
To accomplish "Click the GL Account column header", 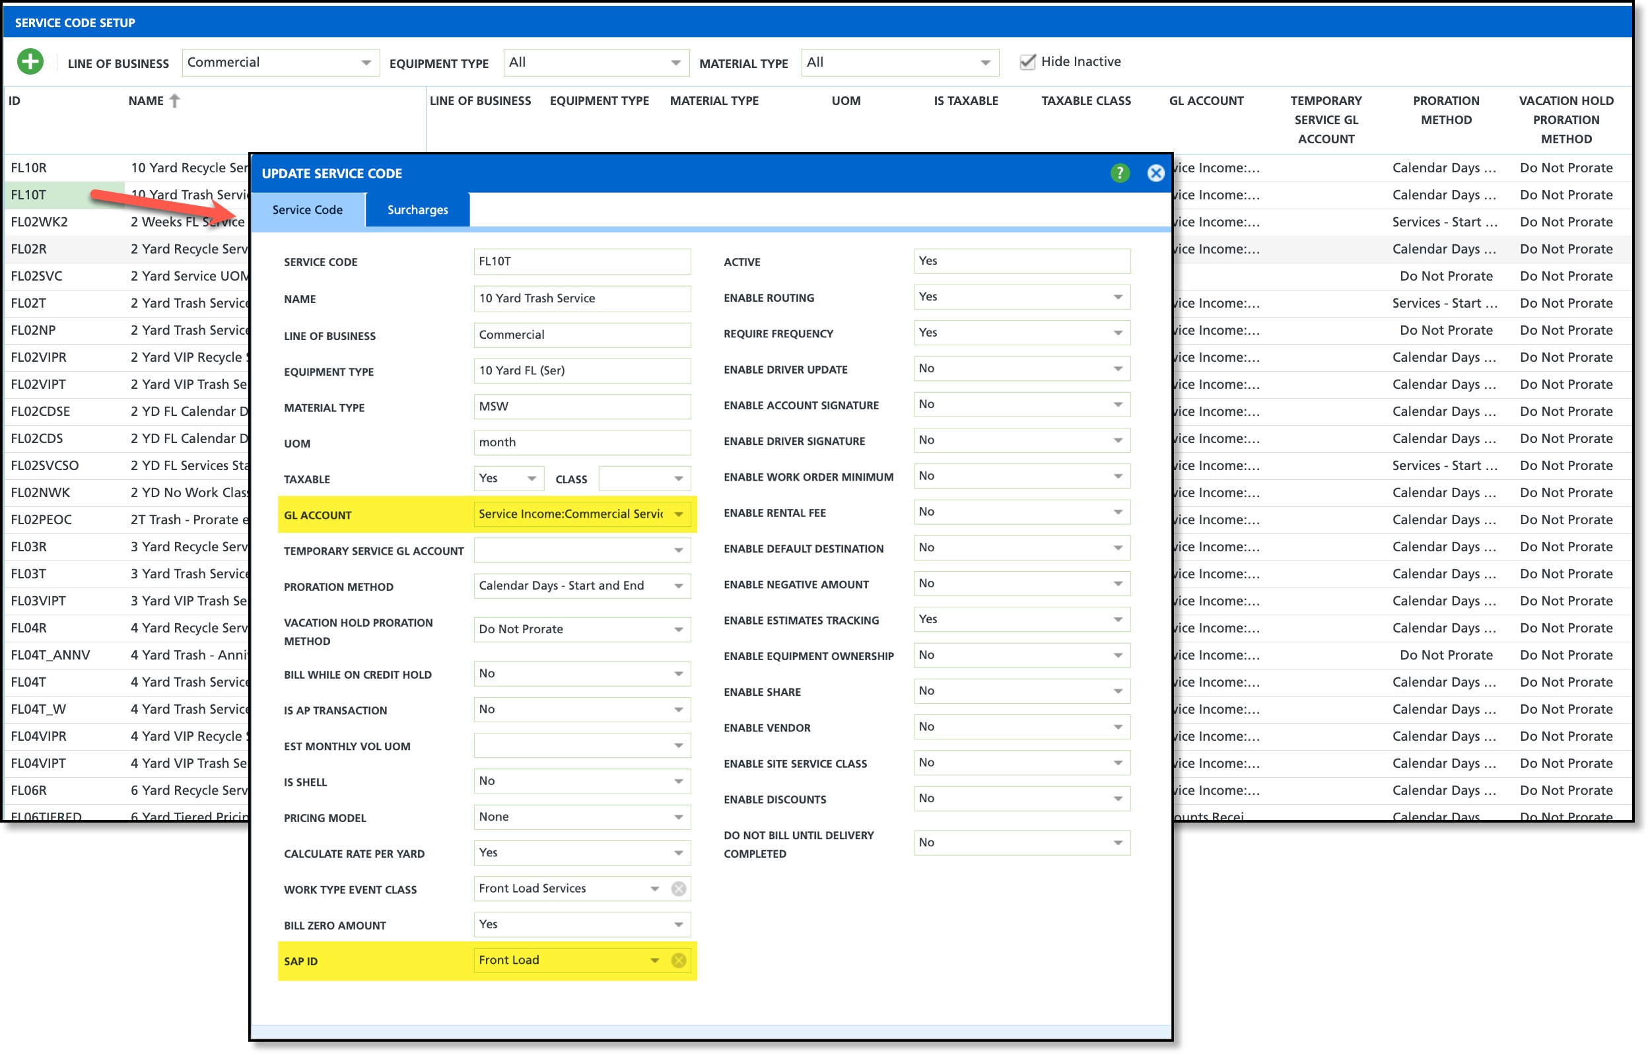I will click(x=1206, y=101).
